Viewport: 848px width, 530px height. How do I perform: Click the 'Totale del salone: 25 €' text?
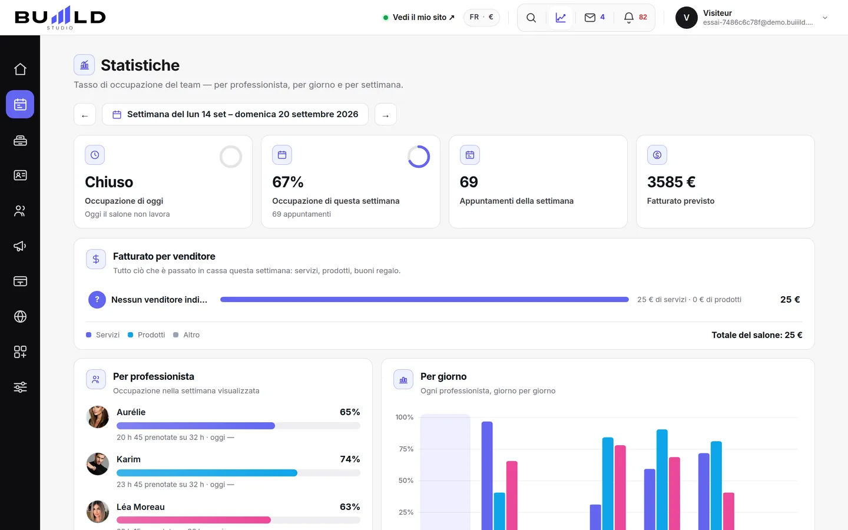tap(757, 335)
